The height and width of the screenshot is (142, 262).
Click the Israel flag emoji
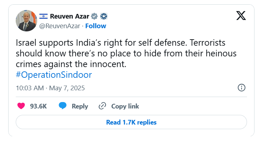(43, 16)
